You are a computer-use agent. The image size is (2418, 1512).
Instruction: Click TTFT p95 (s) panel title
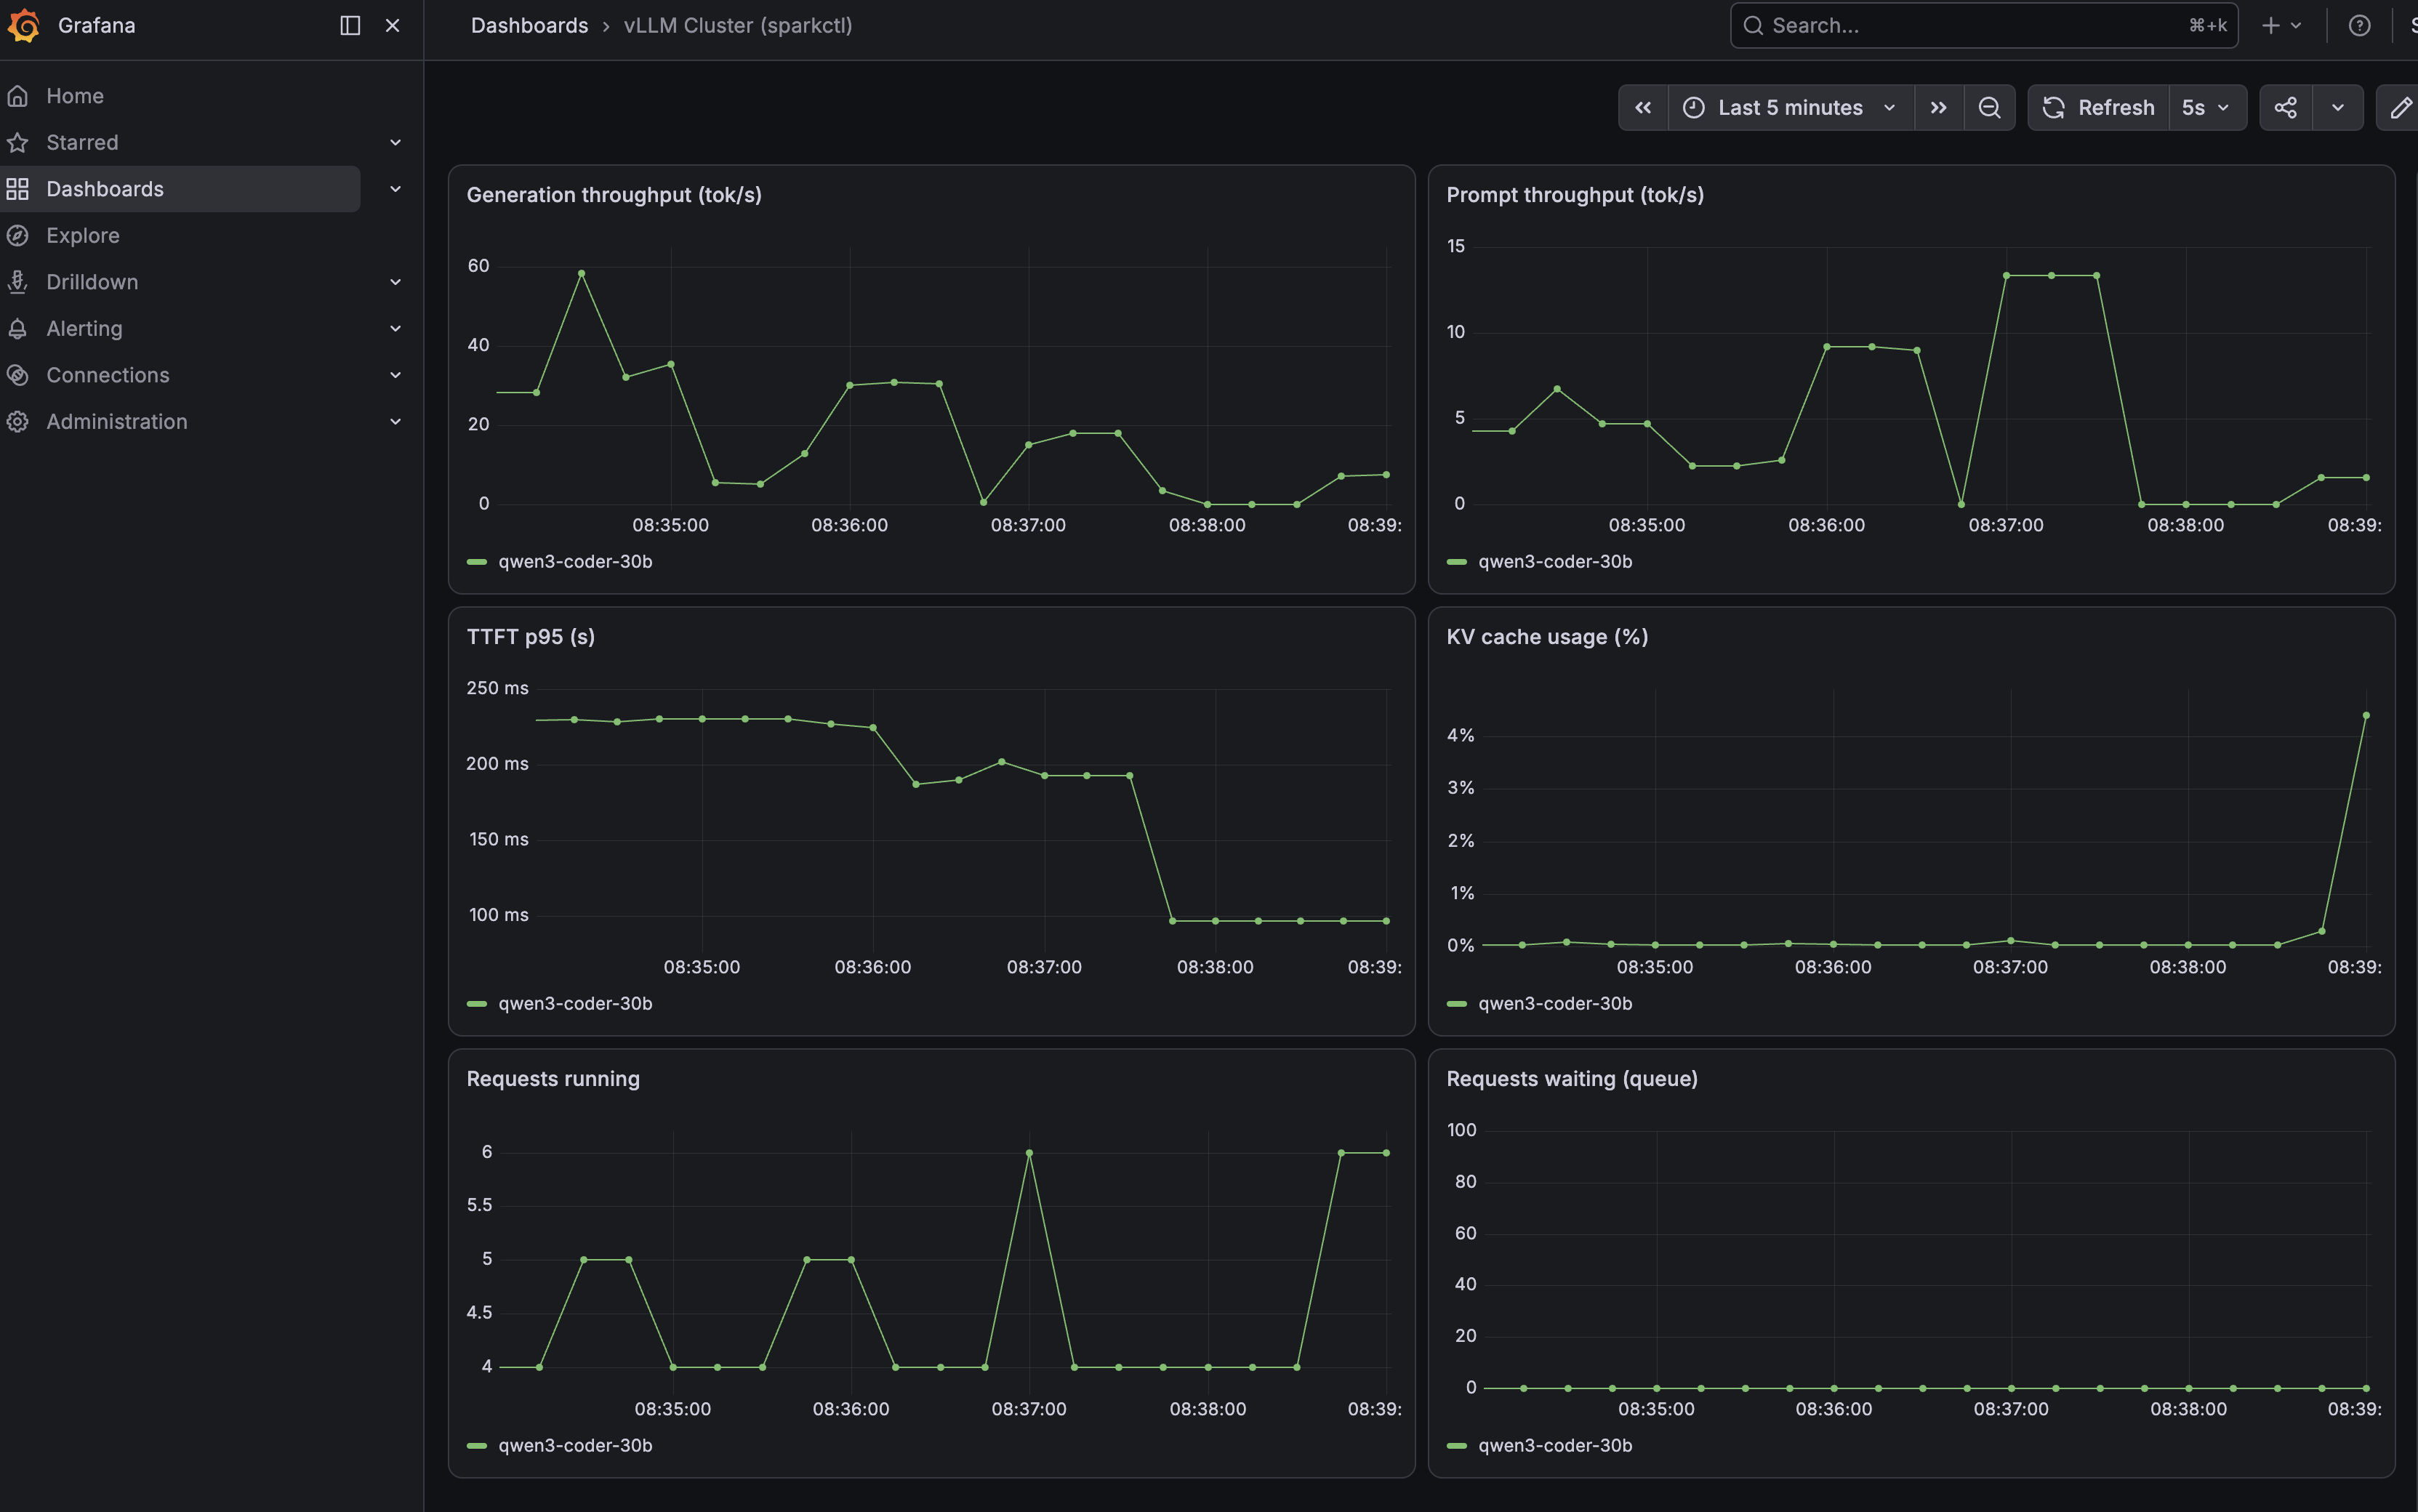pyautogui.click(x=531, y=637)
